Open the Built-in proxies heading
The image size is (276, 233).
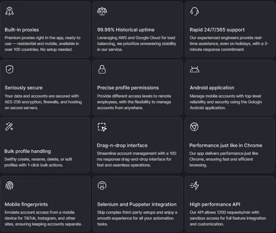click(22, 30)
